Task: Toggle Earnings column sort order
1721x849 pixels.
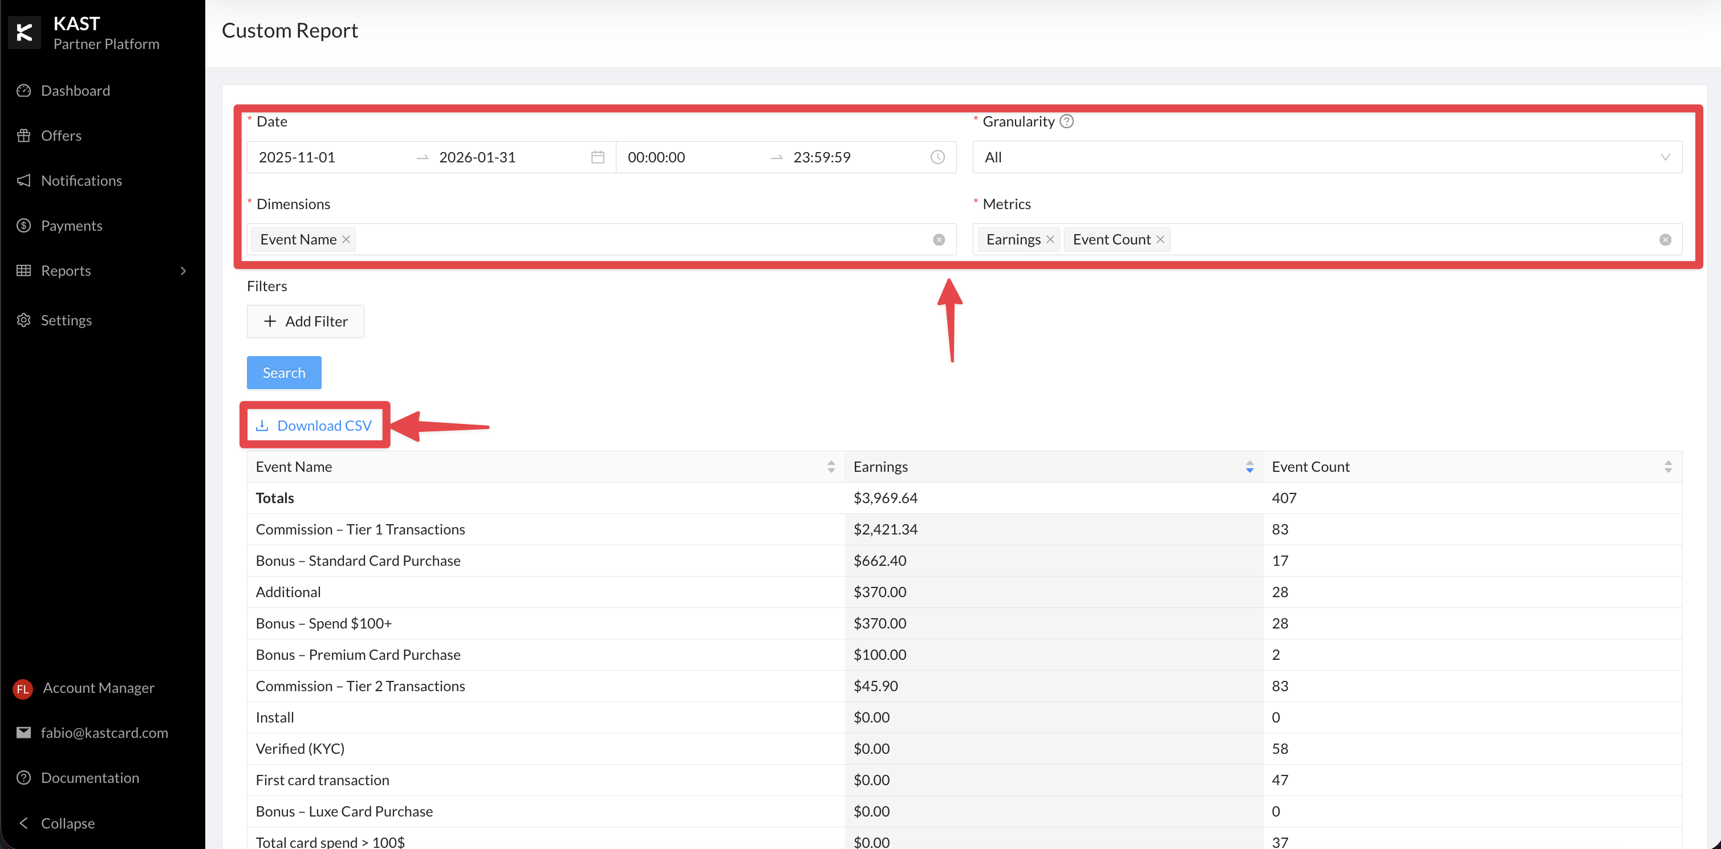Action: tap(1249, 467)
